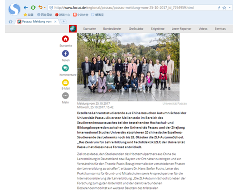Open a new tab with plus button
Screen dimensions: 233x192
click(x=63, y=21)
